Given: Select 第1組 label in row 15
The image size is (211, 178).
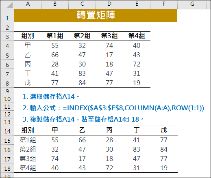Looking at the screenshot, I should pos(28,140).
